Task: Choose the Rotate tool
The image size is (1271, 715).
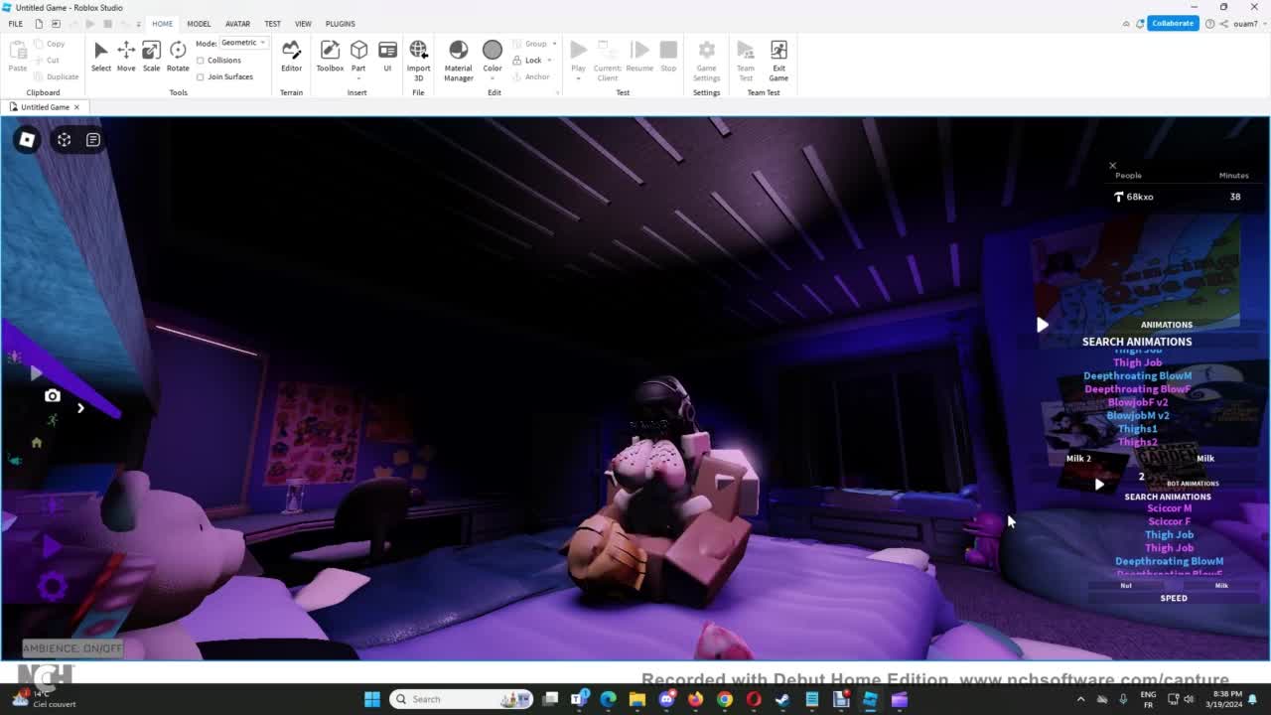Action: coord(178,56)
